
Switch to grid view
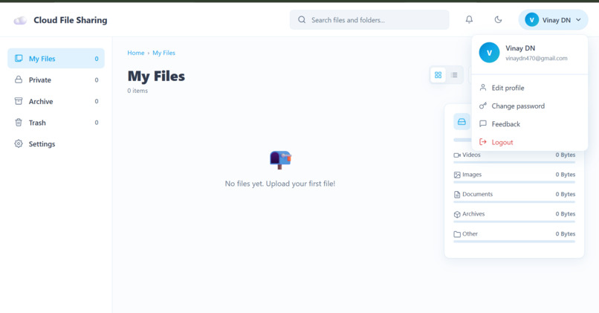point(438,75)
